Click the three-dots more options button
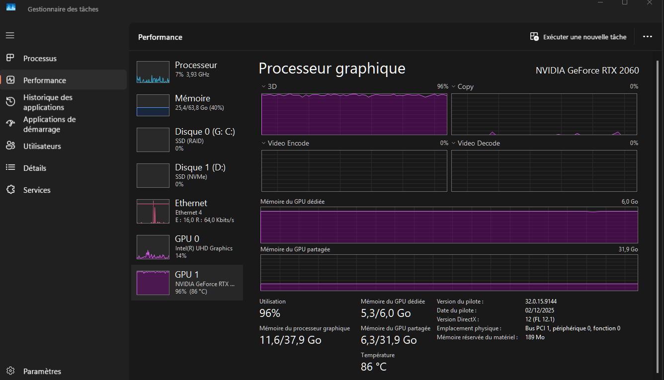 (x=647, y=37)
